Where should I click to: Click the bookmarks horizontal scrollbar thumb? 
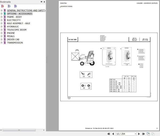click(19, 130)
